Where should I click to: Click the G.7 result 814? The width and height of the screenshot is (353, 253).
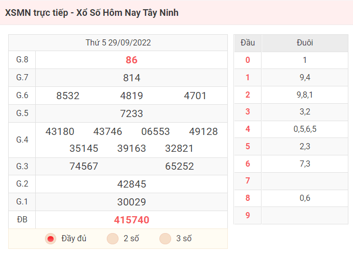pyautogui.click(x=132, y=78)
